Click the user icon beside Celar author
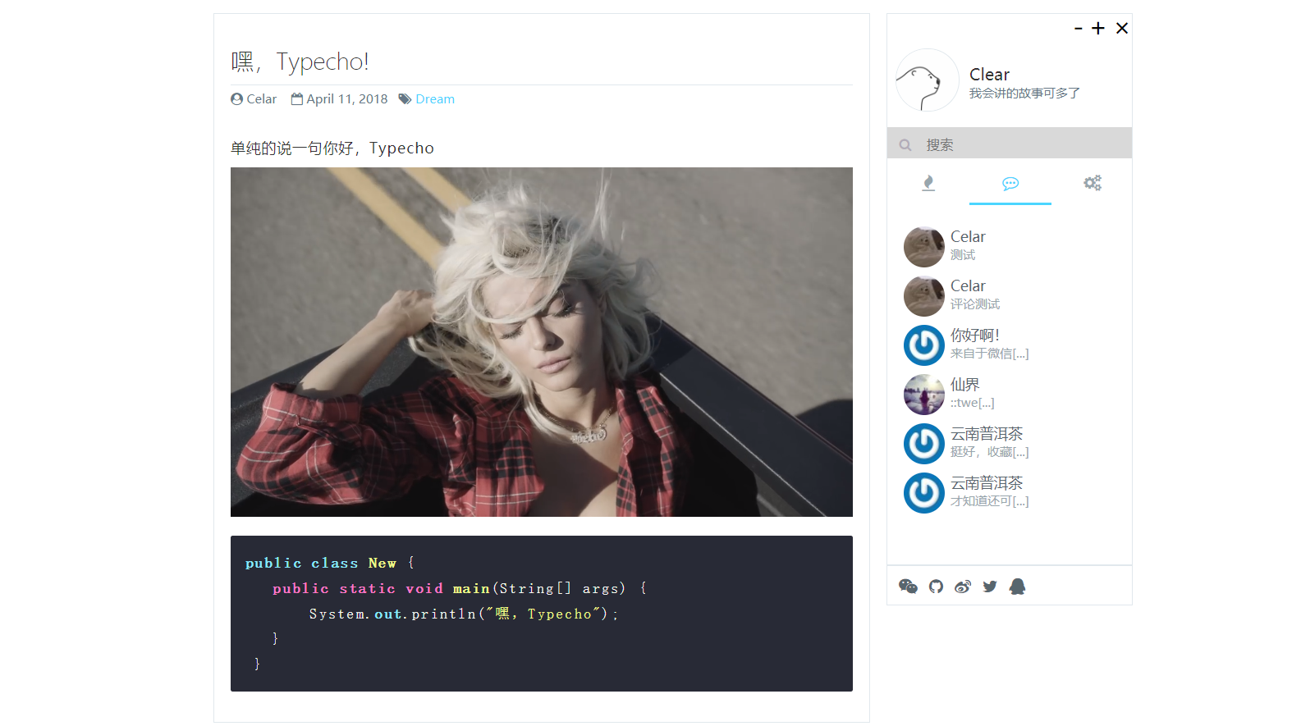The height and width of the screenshot is (726, 1301). pos(237,99)
